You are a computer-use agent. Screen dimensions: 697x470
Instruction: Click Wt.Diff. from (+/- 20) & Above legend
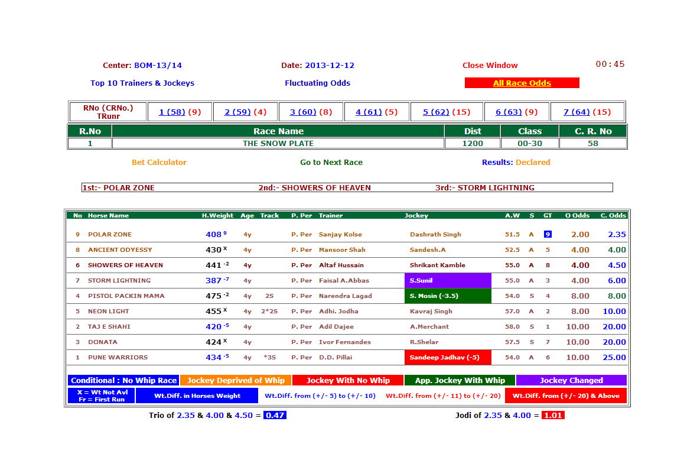click(566, 396)
